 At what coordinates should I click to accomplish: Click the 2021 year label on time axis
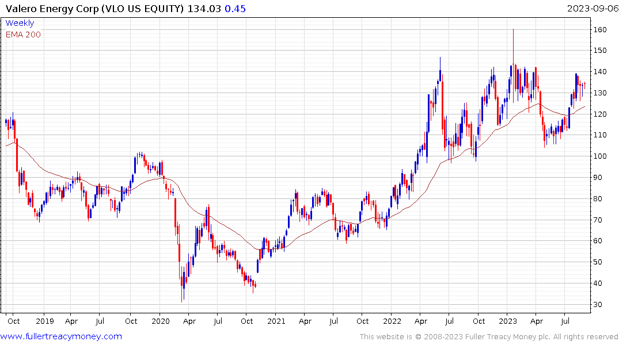pyautogui.click(x=276, y=321)
